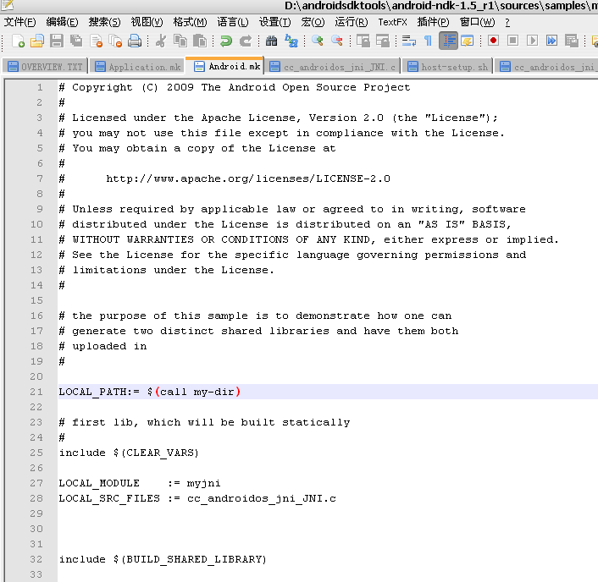
Task: Click the Undo arrow icon
Action: (225, 41)
